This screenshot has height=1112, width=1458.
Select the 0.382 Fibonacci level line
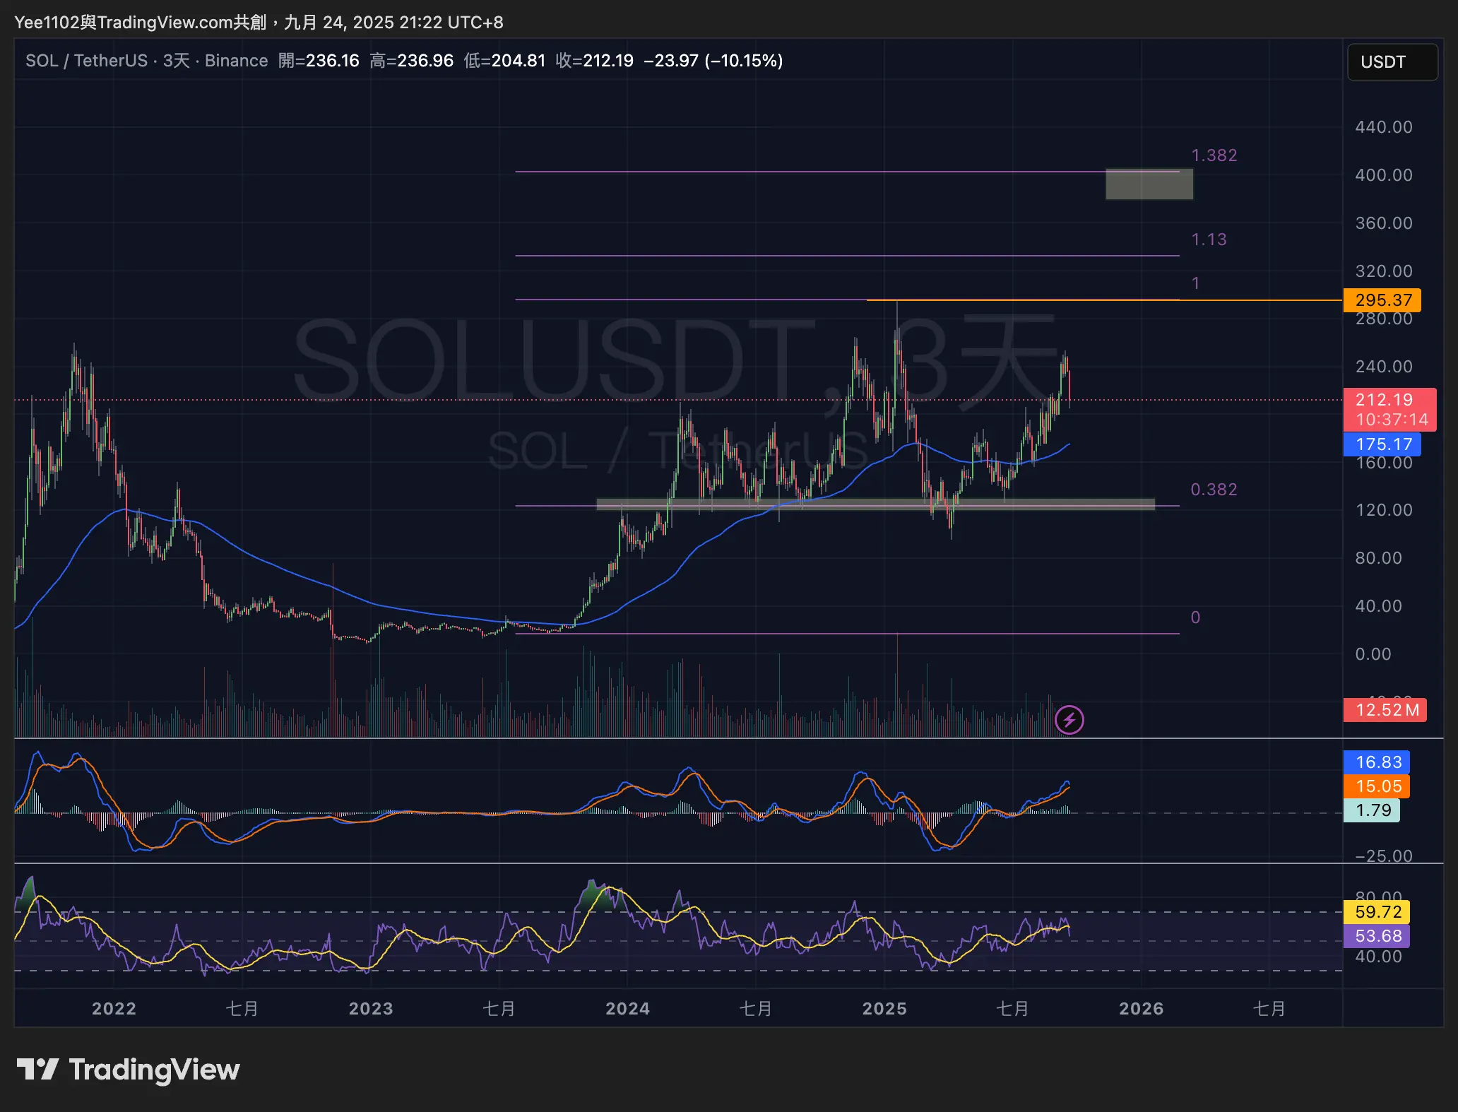(x=1215, y=489)
